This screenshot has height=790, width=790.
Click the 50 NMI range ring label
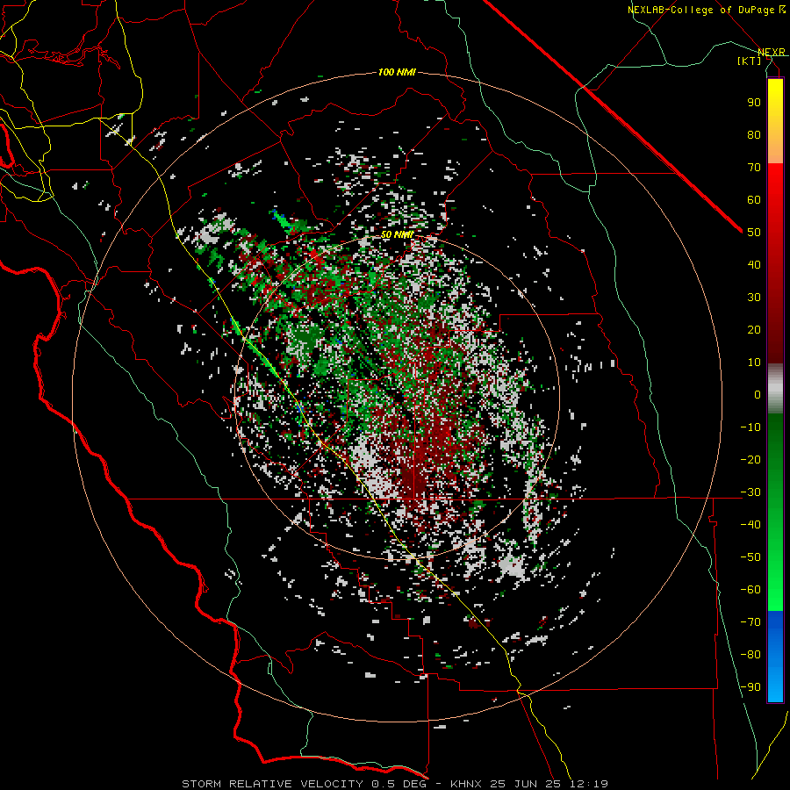tap(397, 234)
